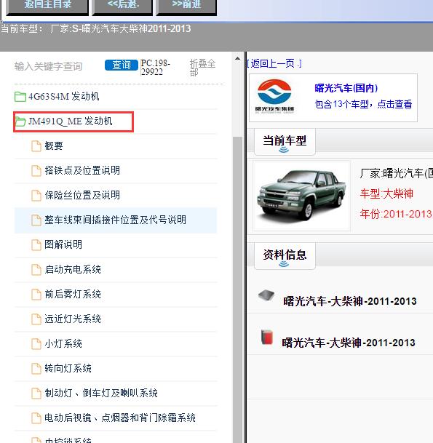Screen dimensions: 433x443
Task: Click the 年份:2011-2013 red text
Action: click(x=396, y=214)
